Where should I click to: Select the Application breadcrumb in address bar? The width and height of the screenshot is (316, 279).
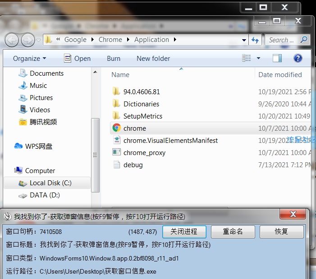tap(151, 40)
